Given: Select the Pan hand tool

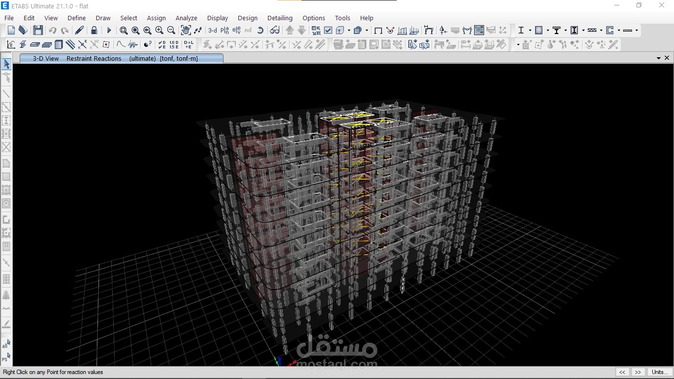Looking at the screenshot, I should pos(186,31).
